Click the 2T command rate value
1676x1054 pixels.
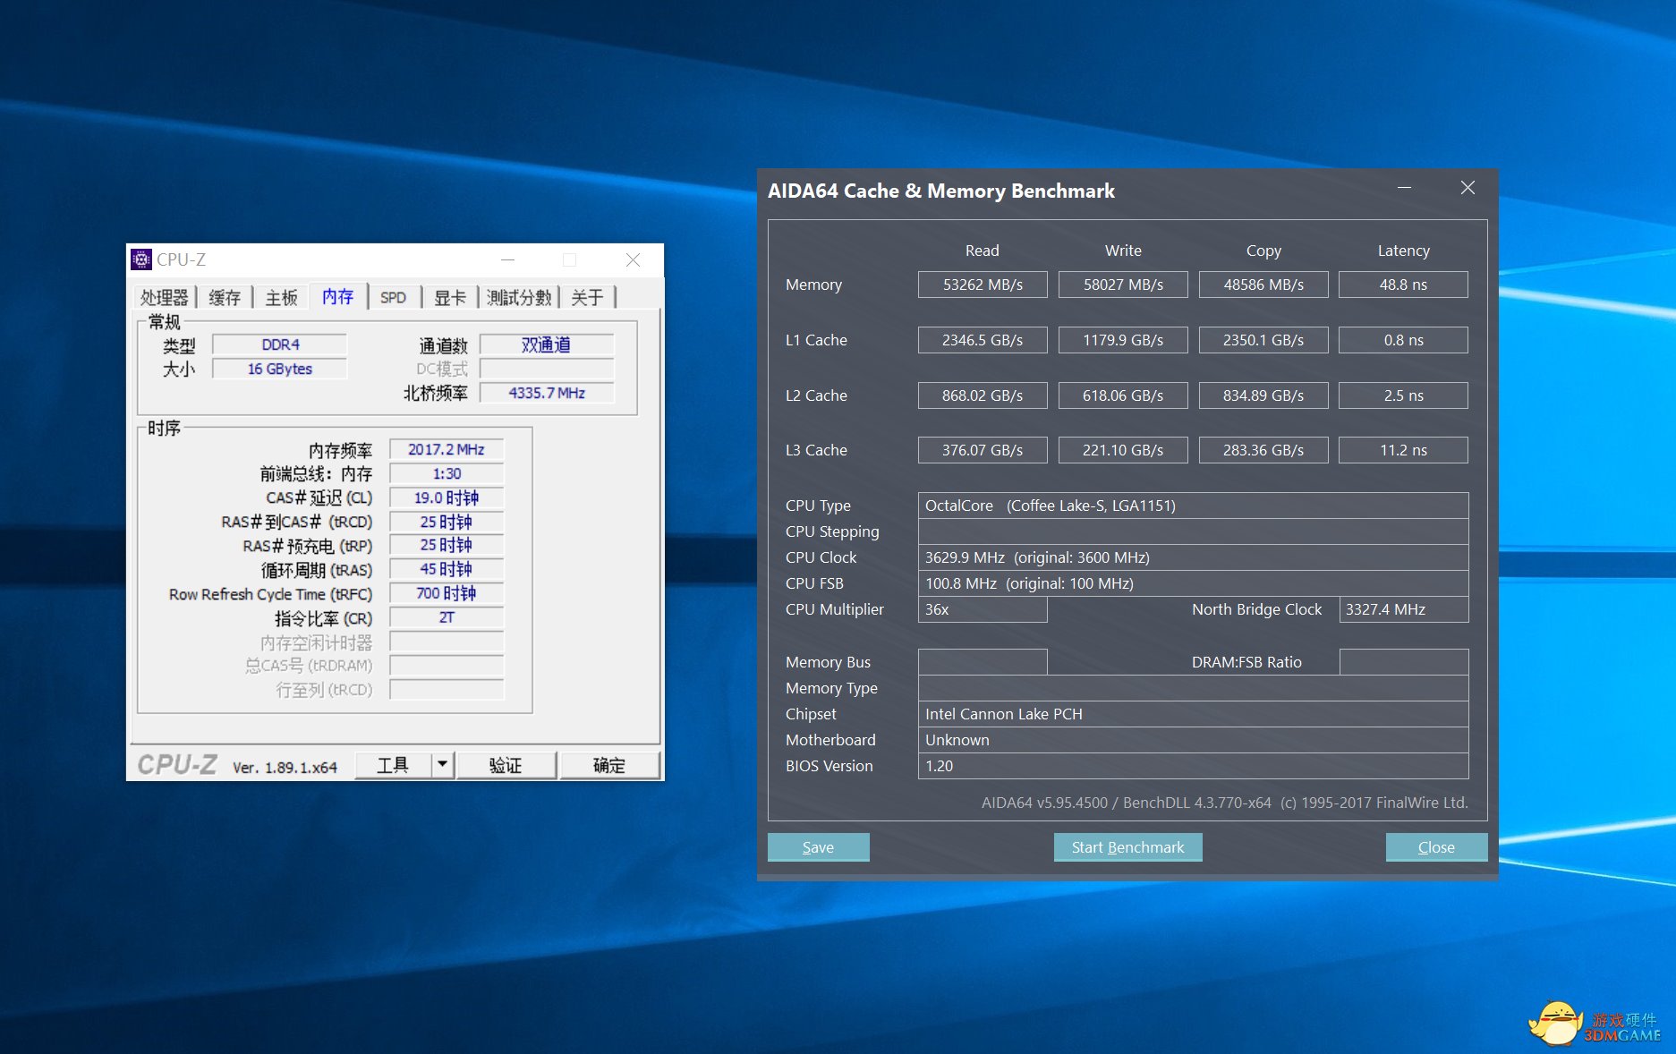[x=447, y=617]
